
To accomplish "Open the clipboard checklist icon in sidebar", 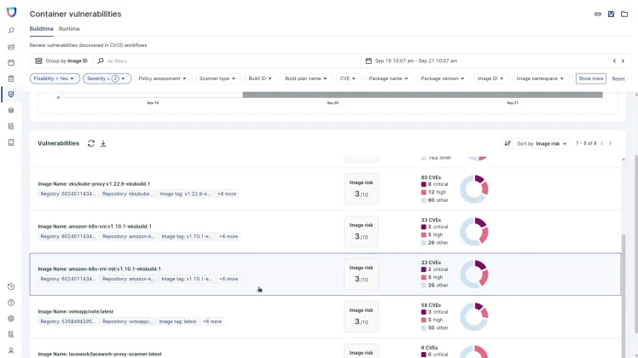I will pyautogui.click(x=11, y=78).
